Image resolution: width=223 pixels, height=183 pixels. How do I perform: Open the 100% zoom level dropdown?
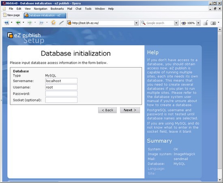point(198,23)
